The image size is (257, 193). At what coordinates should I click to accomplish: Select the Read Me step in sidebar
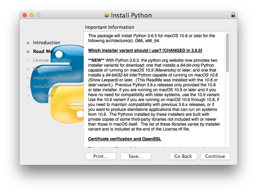[x=42, y=52]
